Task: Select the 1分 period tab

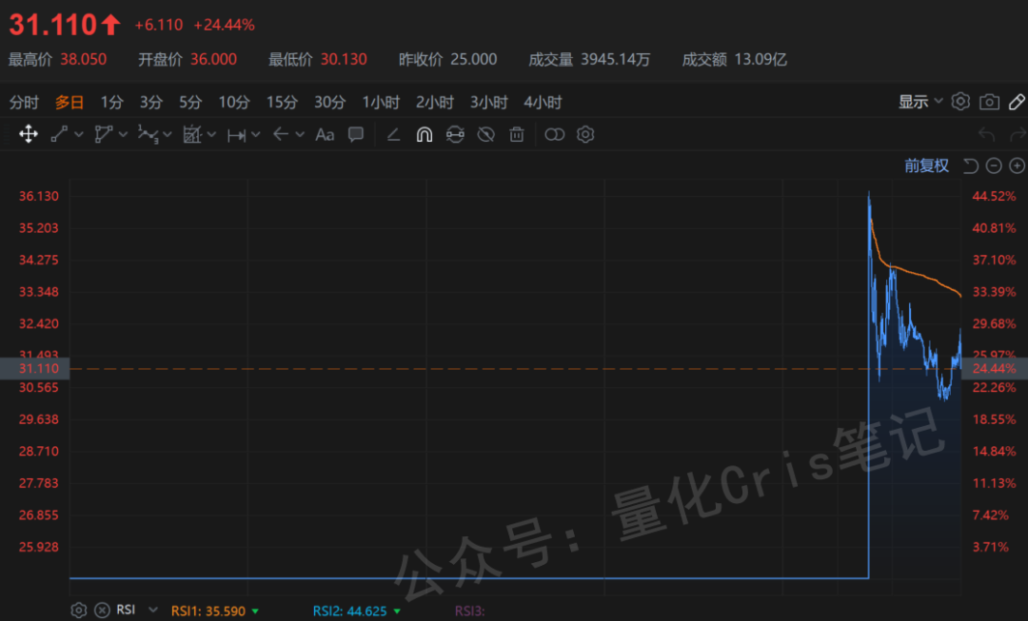Action: pyautogui.click(x=112, y=102)
